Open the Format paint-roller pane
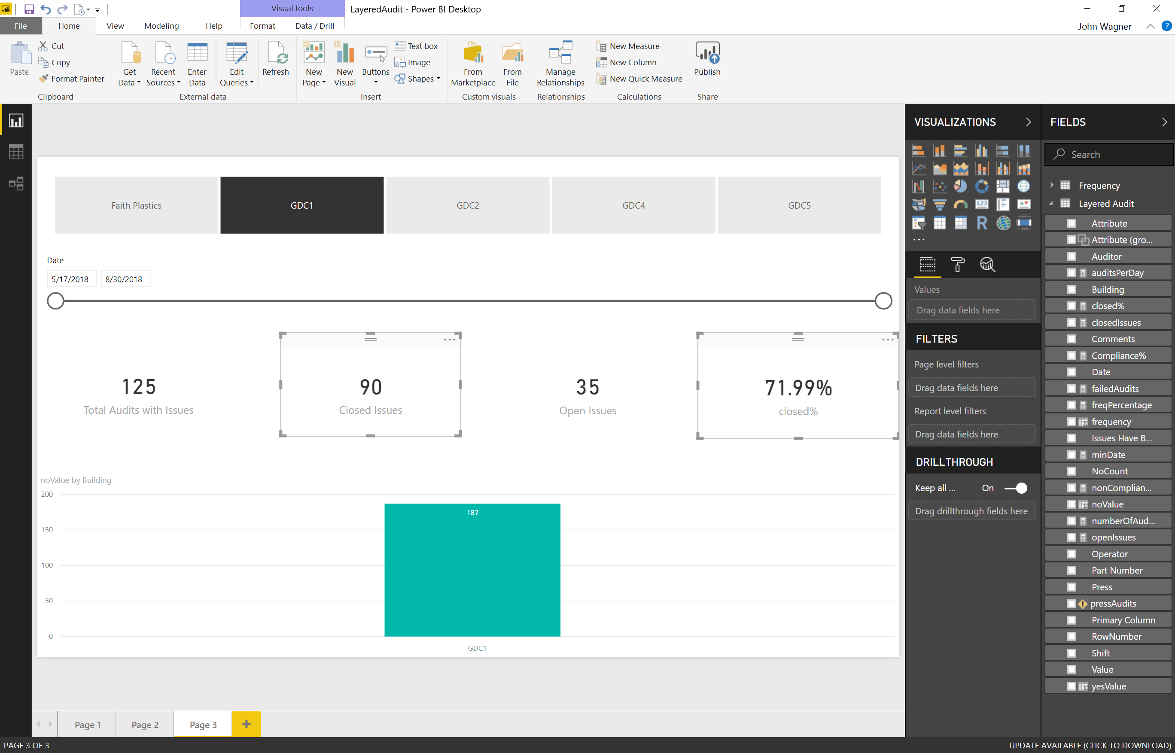 tap(957, 264)
